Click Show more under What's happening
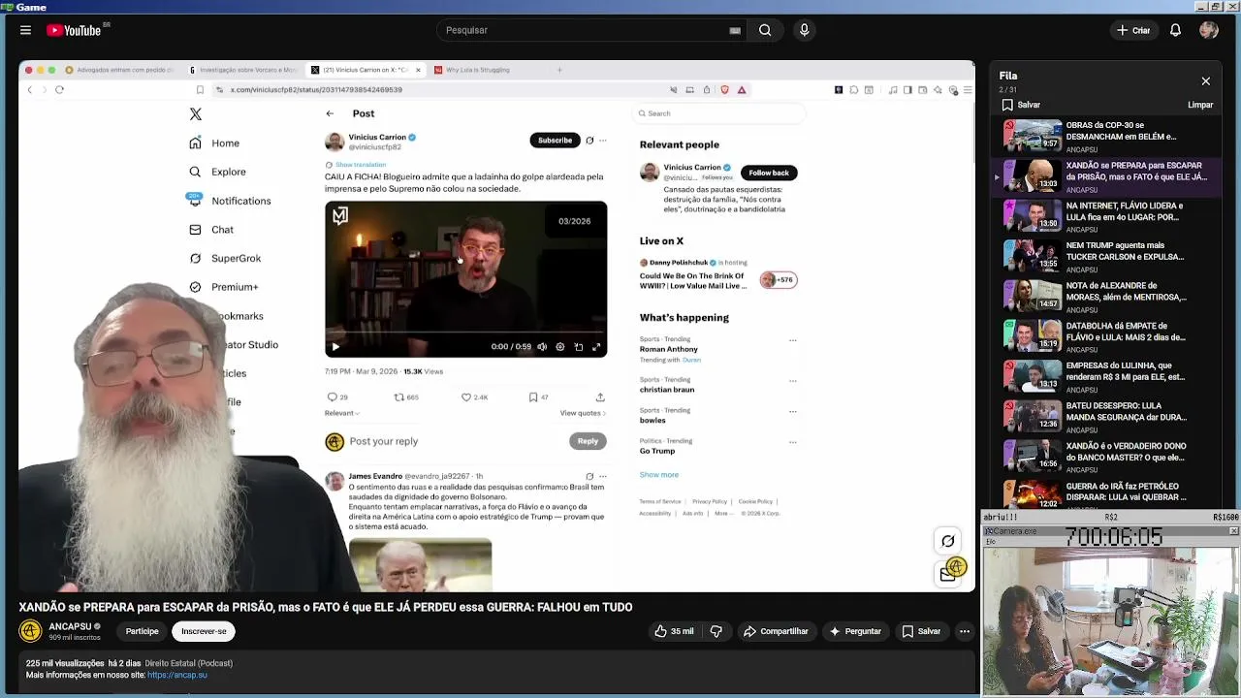The width and height of the screenshot is (1241, 698). click(658, 475)
